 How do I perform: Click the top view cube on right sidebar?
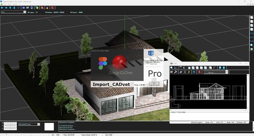[x=251, y=17]
